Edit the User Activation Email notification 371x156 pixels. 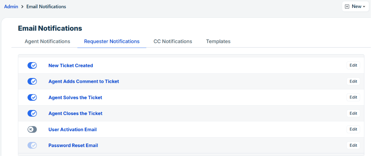coord(353,129)
